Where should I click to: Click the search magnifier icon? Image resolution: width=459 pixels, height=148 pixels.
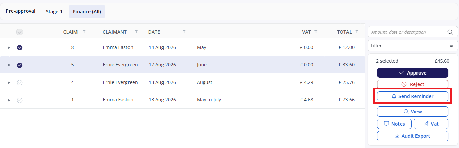coord(450,32)
